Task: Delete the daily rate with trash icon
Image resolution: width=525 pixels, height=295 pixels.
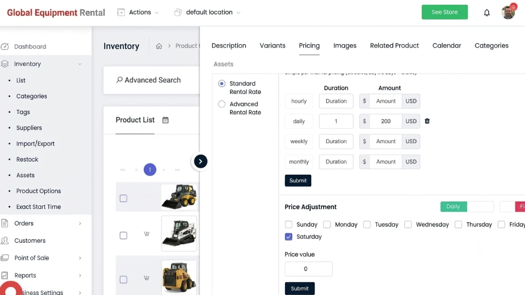Action: pos(427,121)
